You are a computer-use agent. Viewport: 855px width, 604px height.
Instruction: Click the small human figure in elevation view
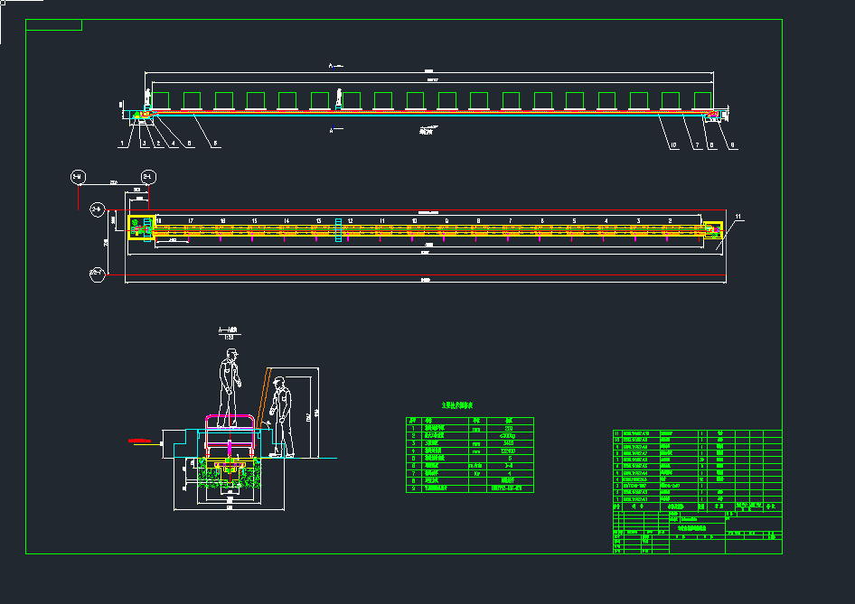pyautogui.click(x=339, y=98)
